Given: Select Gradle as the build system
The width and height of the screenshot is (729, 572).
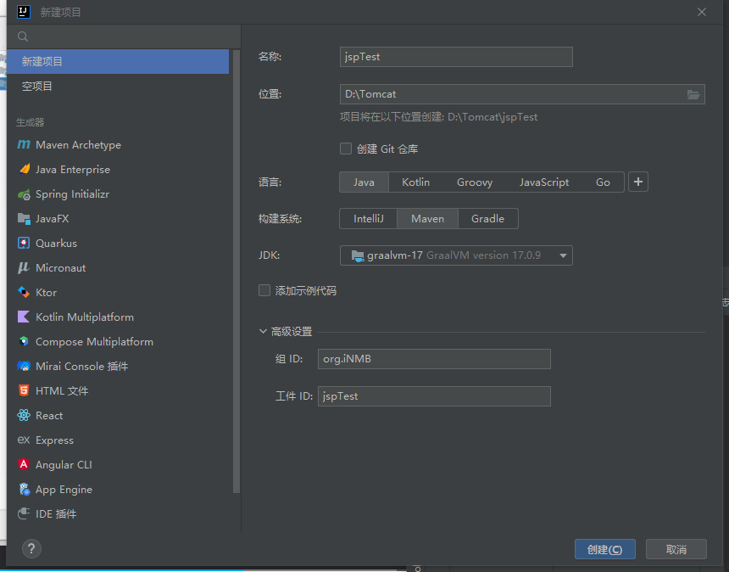Looking at the screenshot, I should (x=487, y=219).
